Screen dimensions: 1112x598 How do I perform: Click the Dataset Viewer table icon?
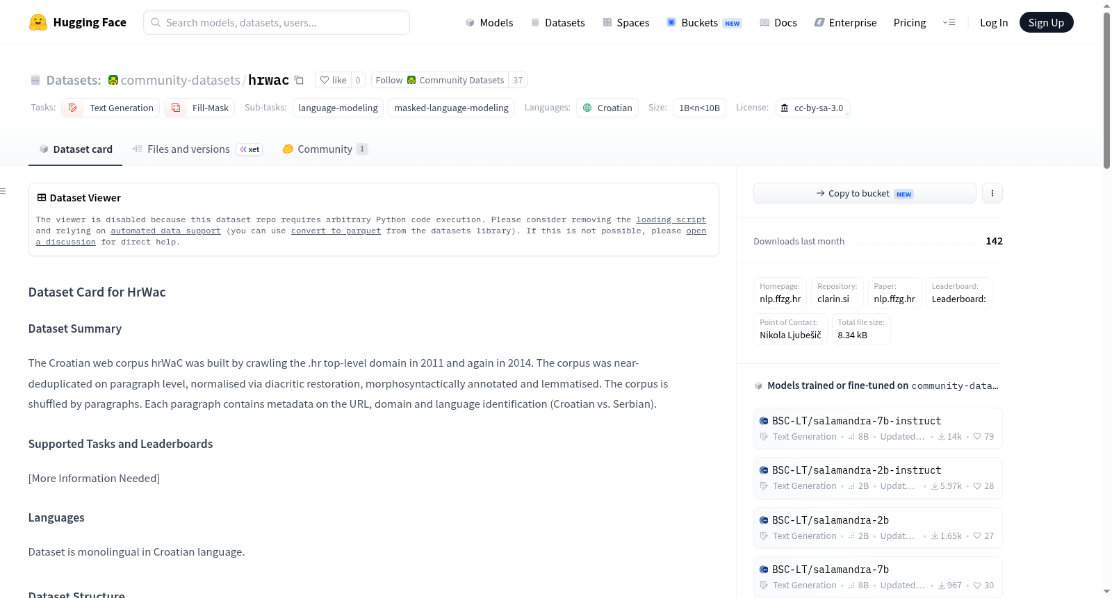(42, 197)
